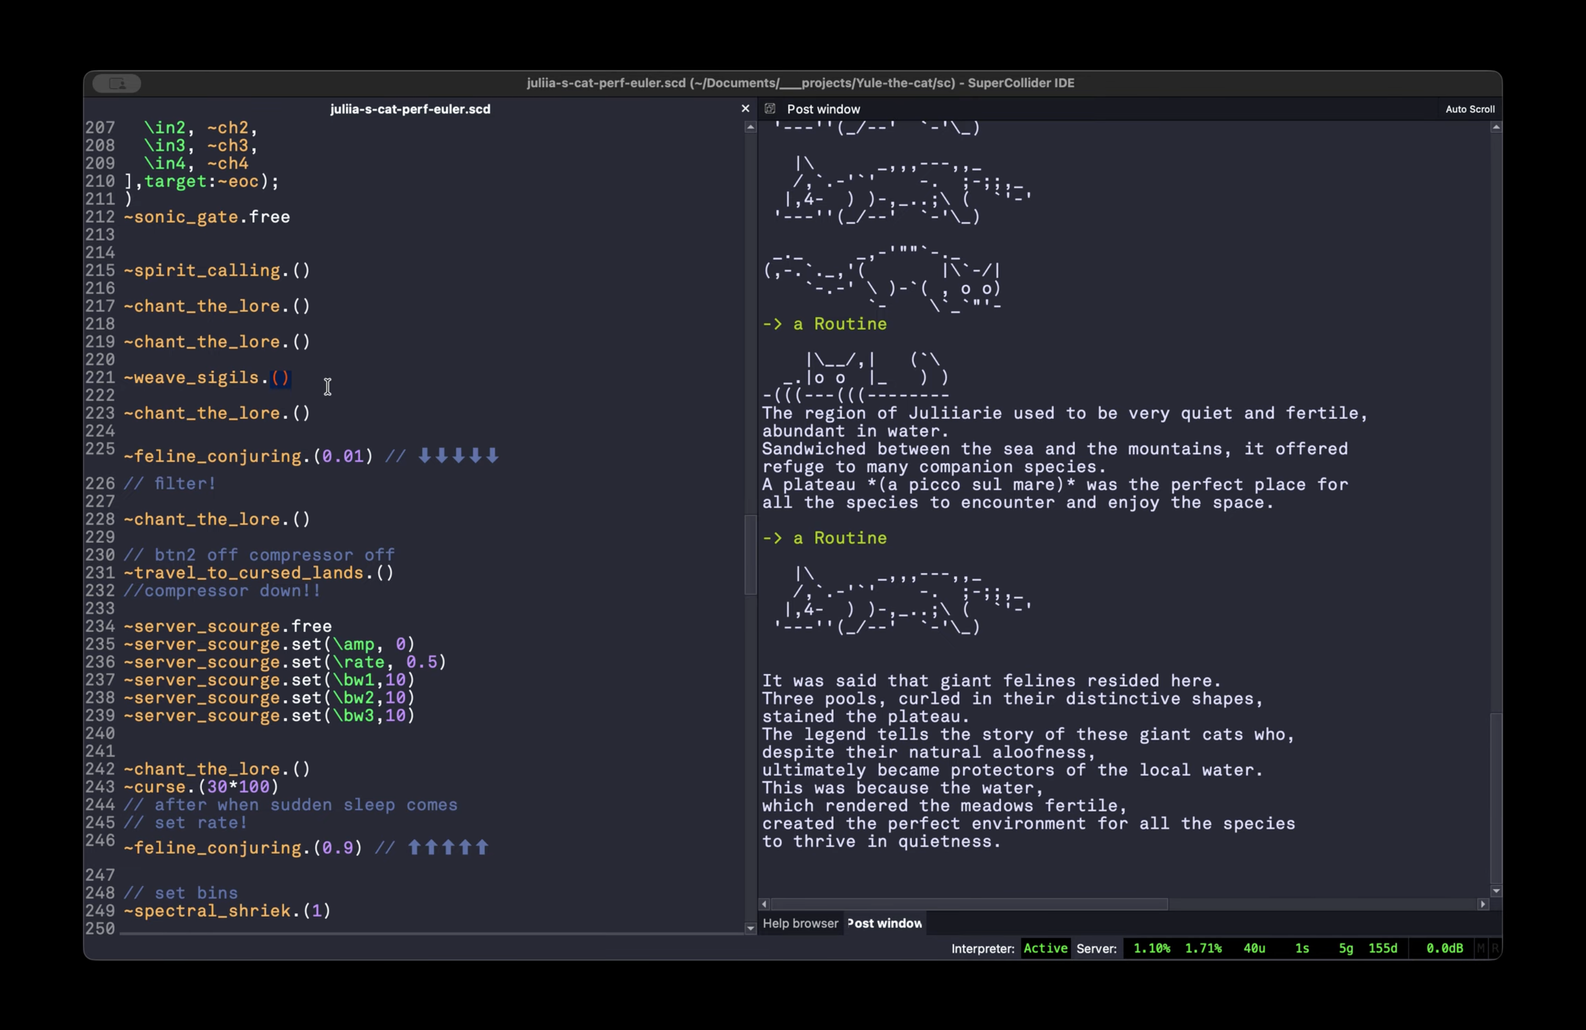
Task: Click the Post window dock detach icon
Action: pos(770,109)
